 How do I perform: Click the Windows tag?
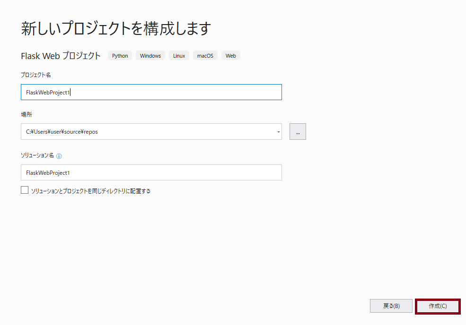point(150,56)
